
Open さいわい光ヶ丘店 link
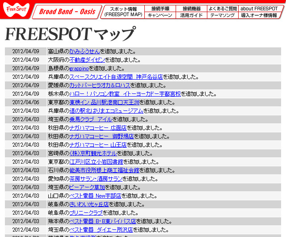(89, 204)
